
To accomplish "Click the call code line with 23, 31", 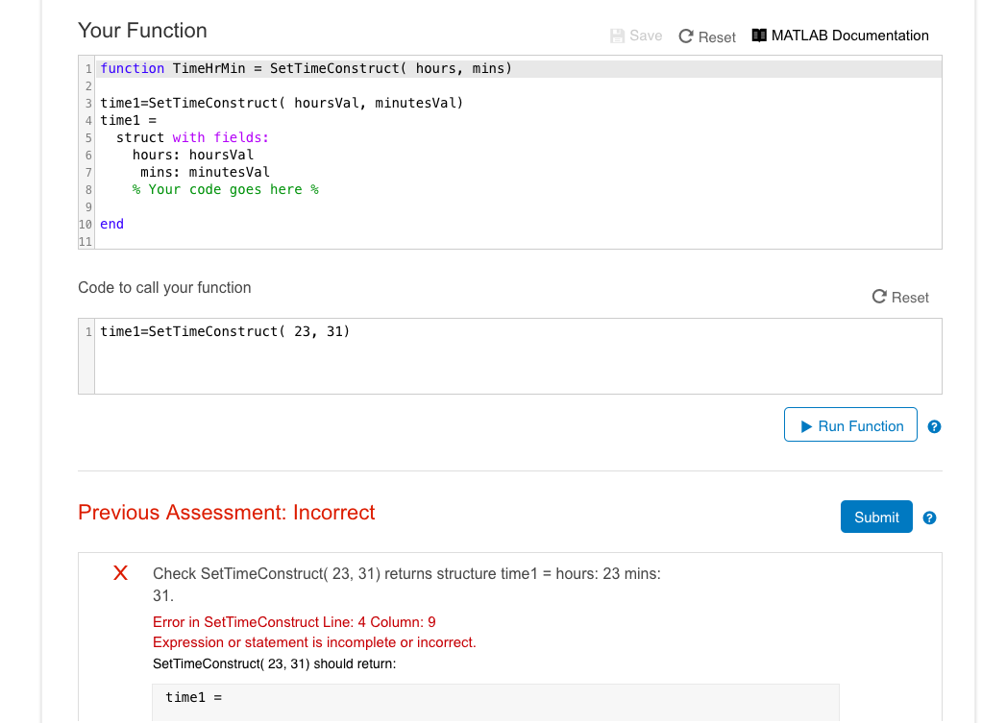I will click(x=225, y=331).
